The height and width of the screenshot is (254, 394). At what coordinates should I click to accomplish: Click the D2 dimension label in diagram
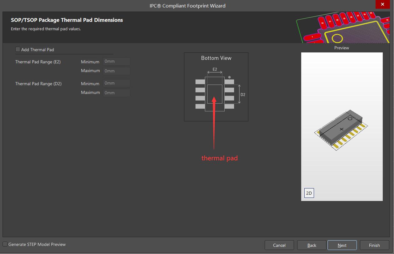point(243,95)
